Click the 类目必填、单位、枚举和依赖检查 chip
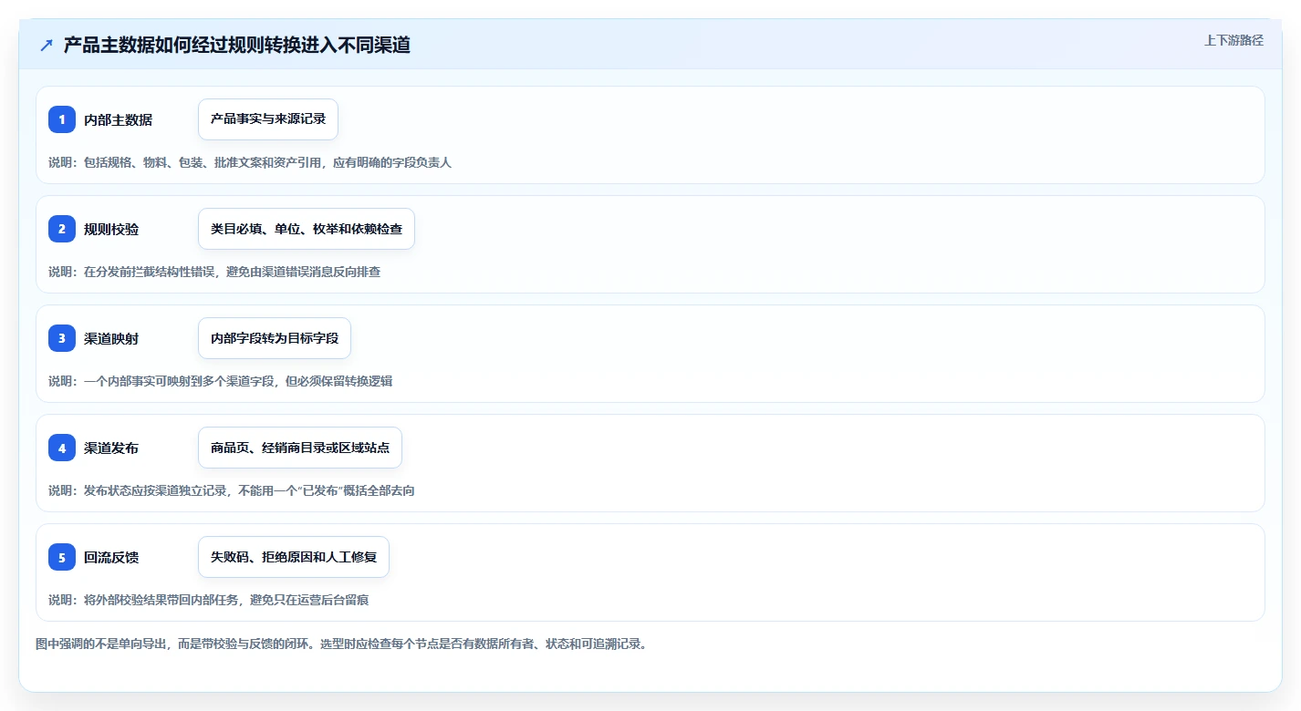1301x711 pixels. tap(307, 229)
